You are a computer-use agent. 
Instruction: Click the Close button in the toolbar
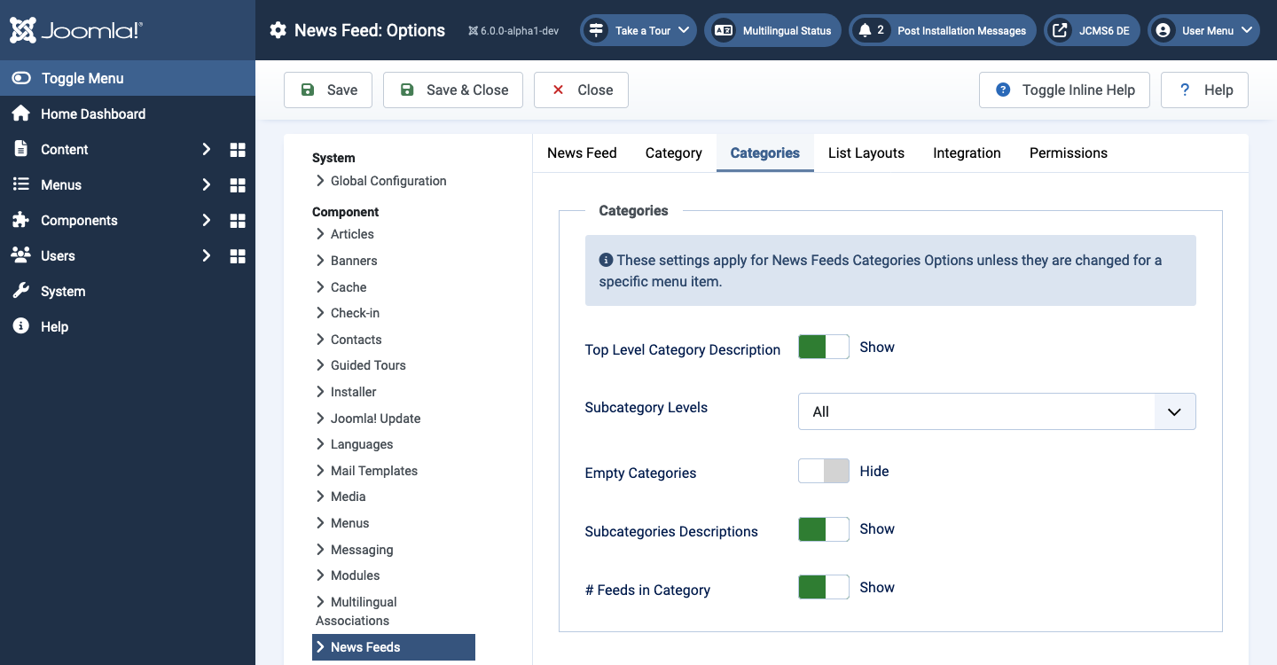pos(581,90)
